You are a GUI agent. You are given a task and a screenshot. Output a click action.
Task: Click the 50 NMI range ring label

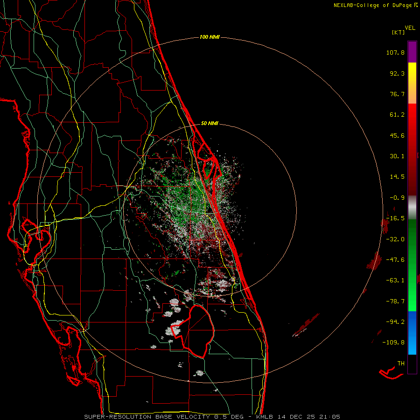pos(210,124)
